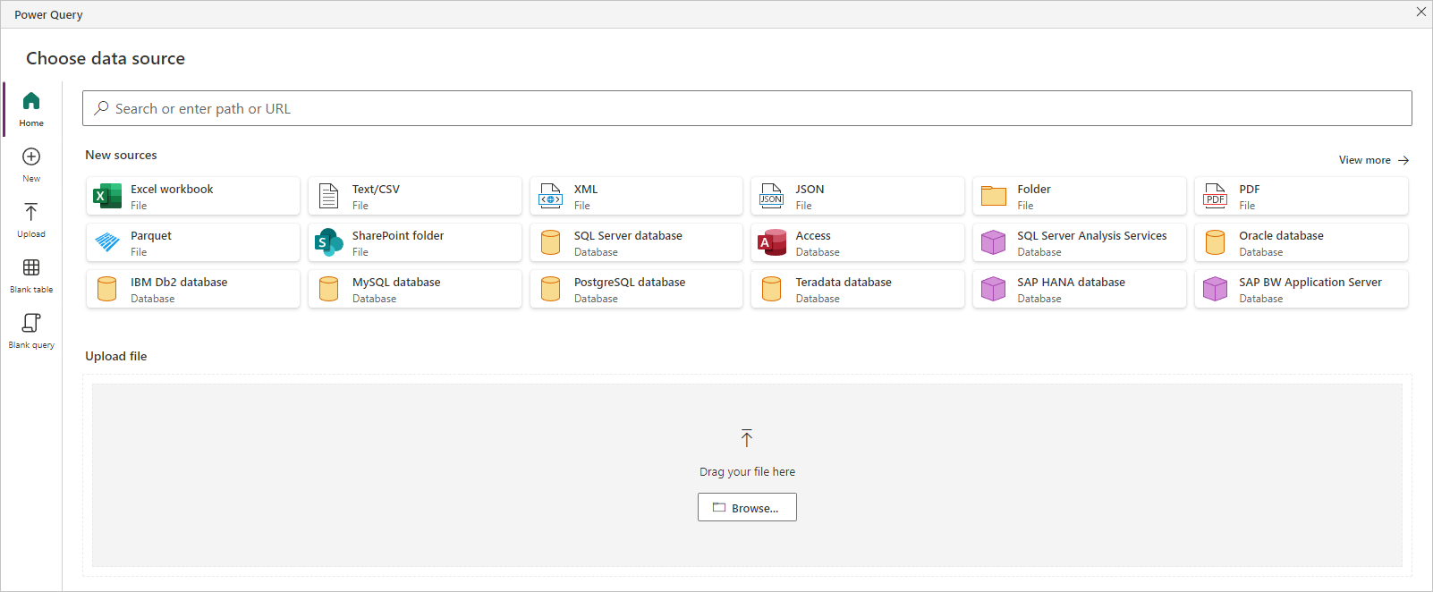This screenshot has width=1433, height=592.
Task: Select the Excel workbook icon
Action: (107, 196)
